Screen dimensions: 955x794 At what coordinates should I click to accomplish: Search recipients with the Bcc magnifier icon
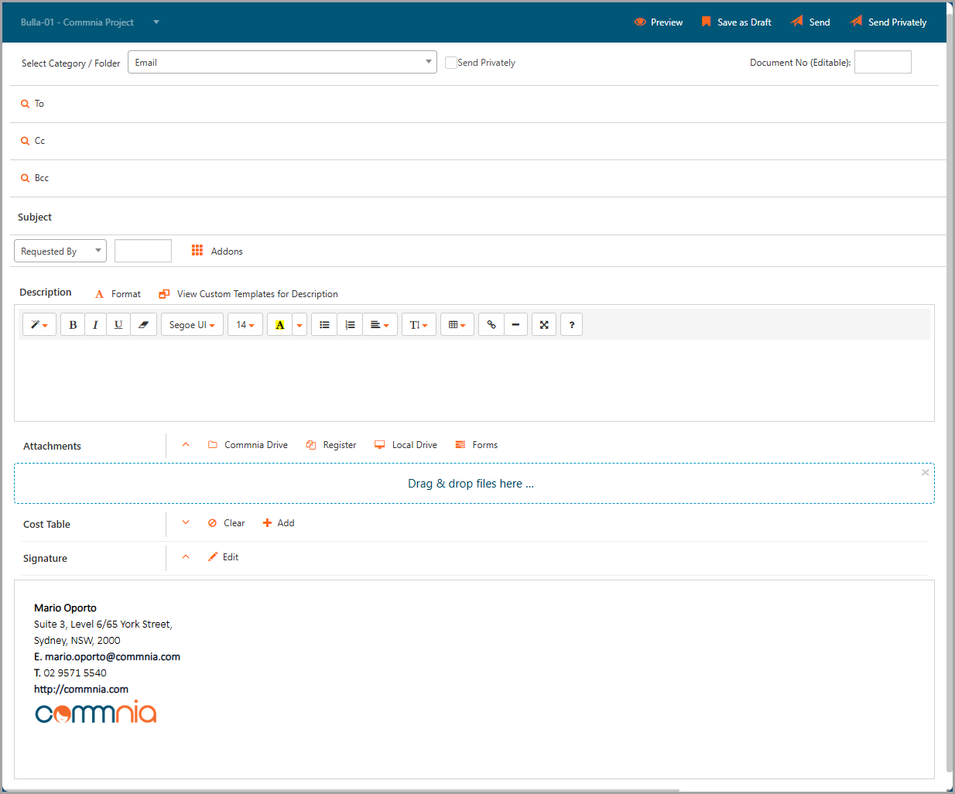click(25, 178)
